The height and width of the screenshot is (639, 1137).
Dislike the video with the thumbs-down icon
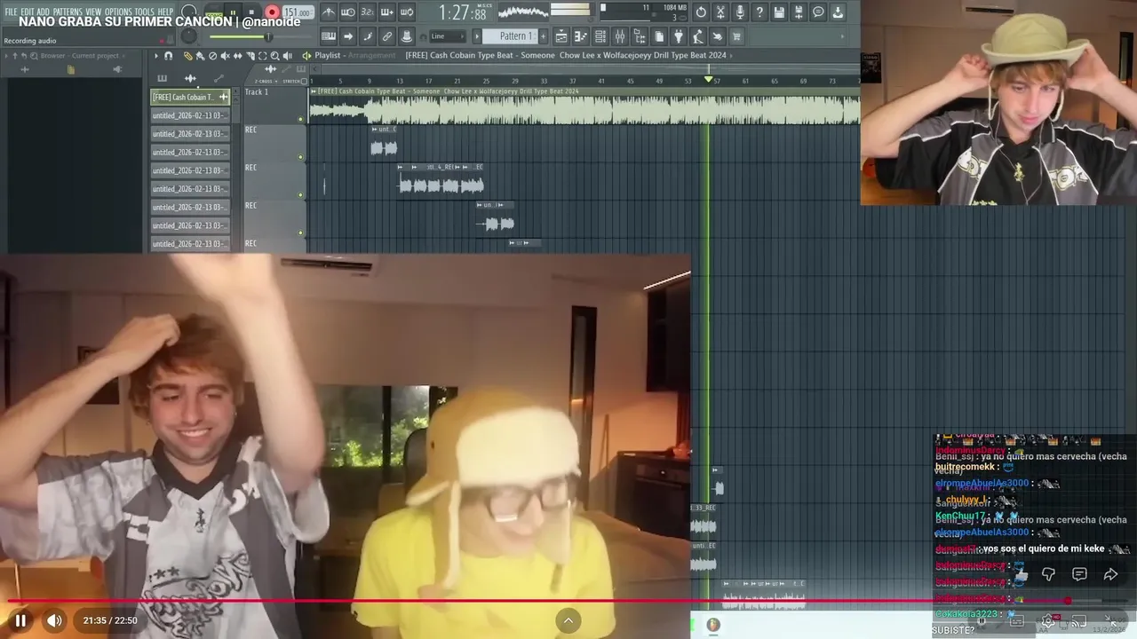1048,574
